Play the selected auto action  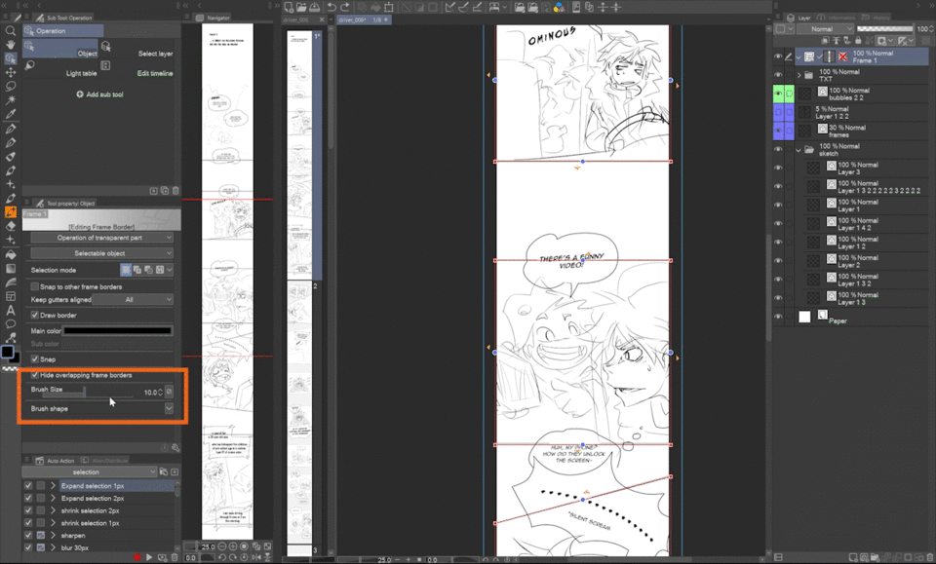pyautogui.click(x=149, y=557)
